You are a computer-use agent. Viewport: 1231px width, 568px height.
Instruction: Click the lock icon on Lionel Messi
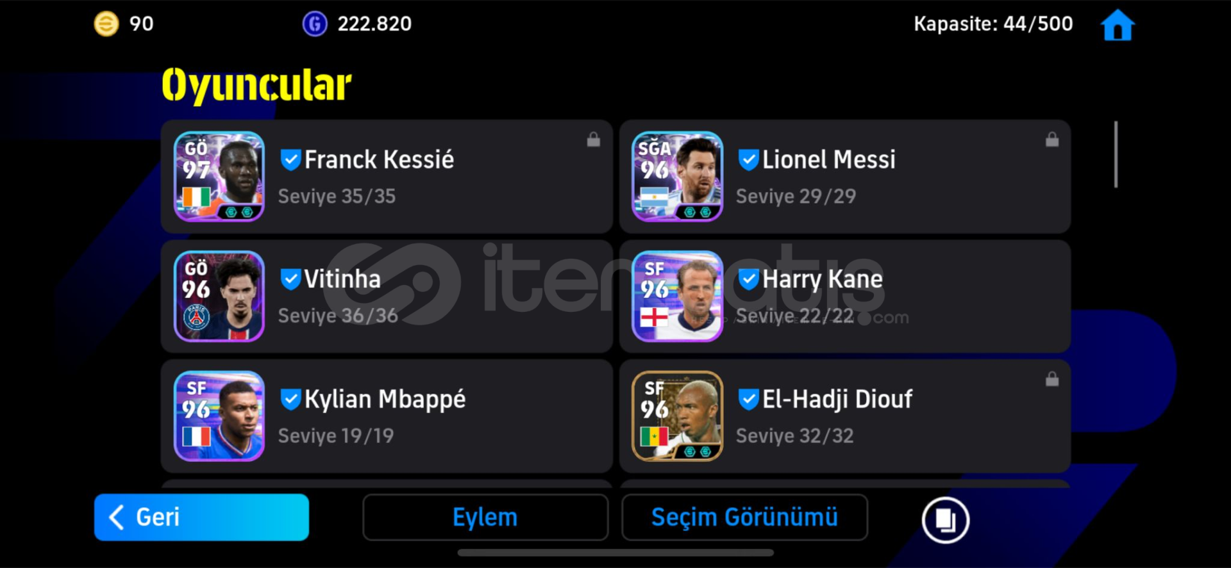pyautogui.click(x=1052, y=140)
